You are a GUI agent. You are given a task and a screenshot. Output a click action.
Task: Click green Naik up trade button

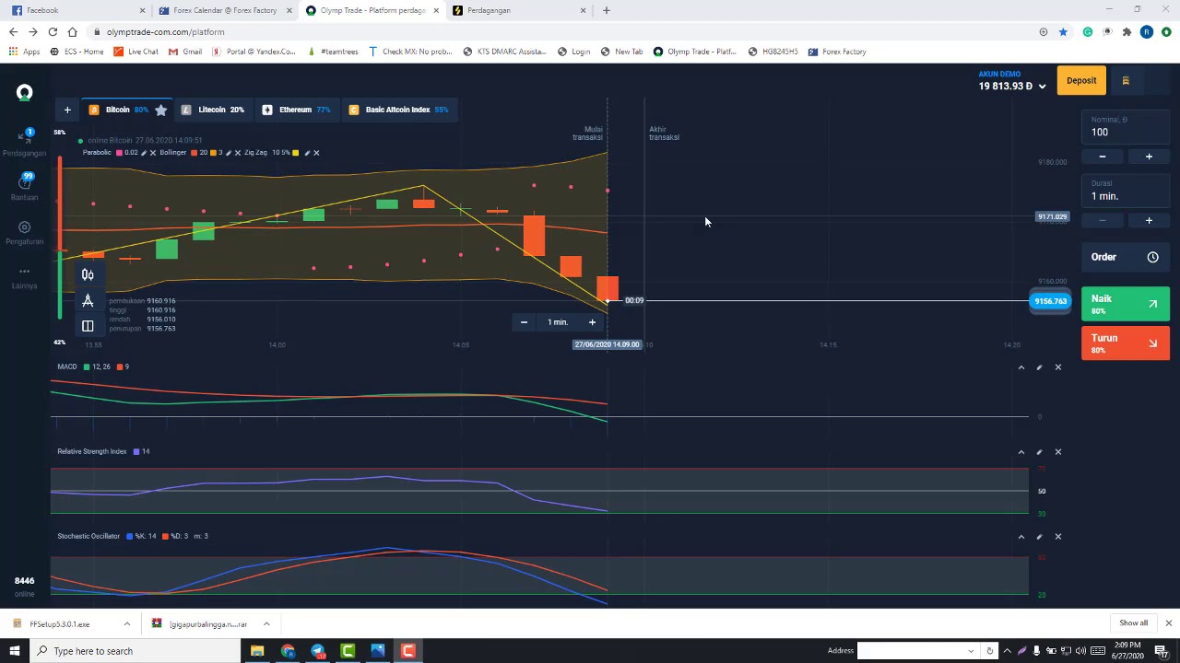1125,304
